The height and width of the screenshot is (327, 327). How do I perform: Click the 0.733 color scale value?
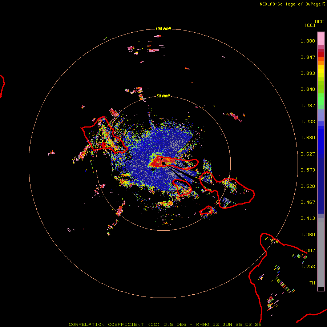(x=308, y=122)
